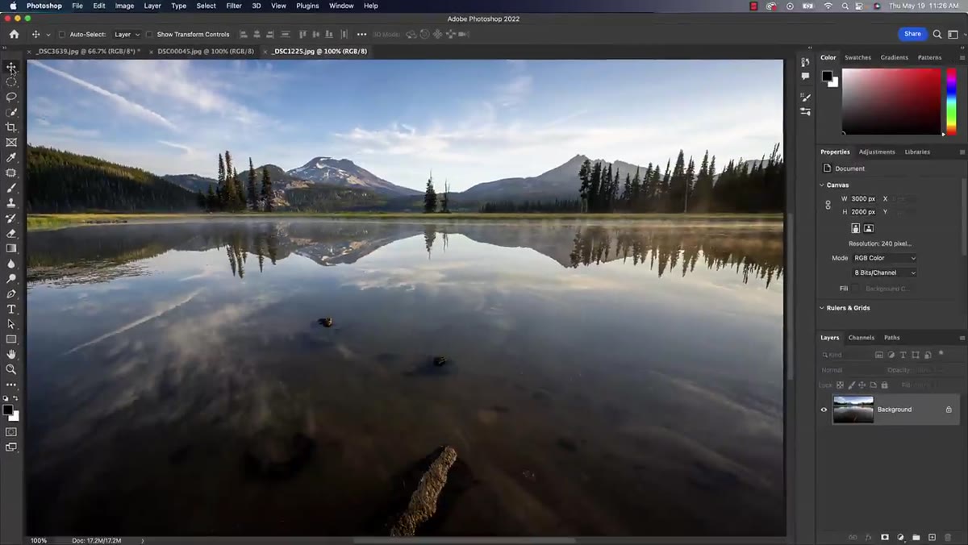The height and width of the screenshot is (545, 968).
Task: Select the Brush tool
Action: coord(11,188)
